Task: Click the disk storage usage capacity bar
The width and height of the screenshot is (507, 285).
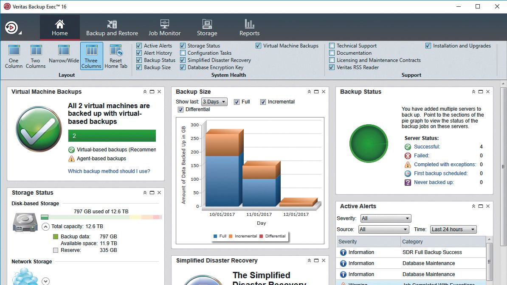Action: 101,217
